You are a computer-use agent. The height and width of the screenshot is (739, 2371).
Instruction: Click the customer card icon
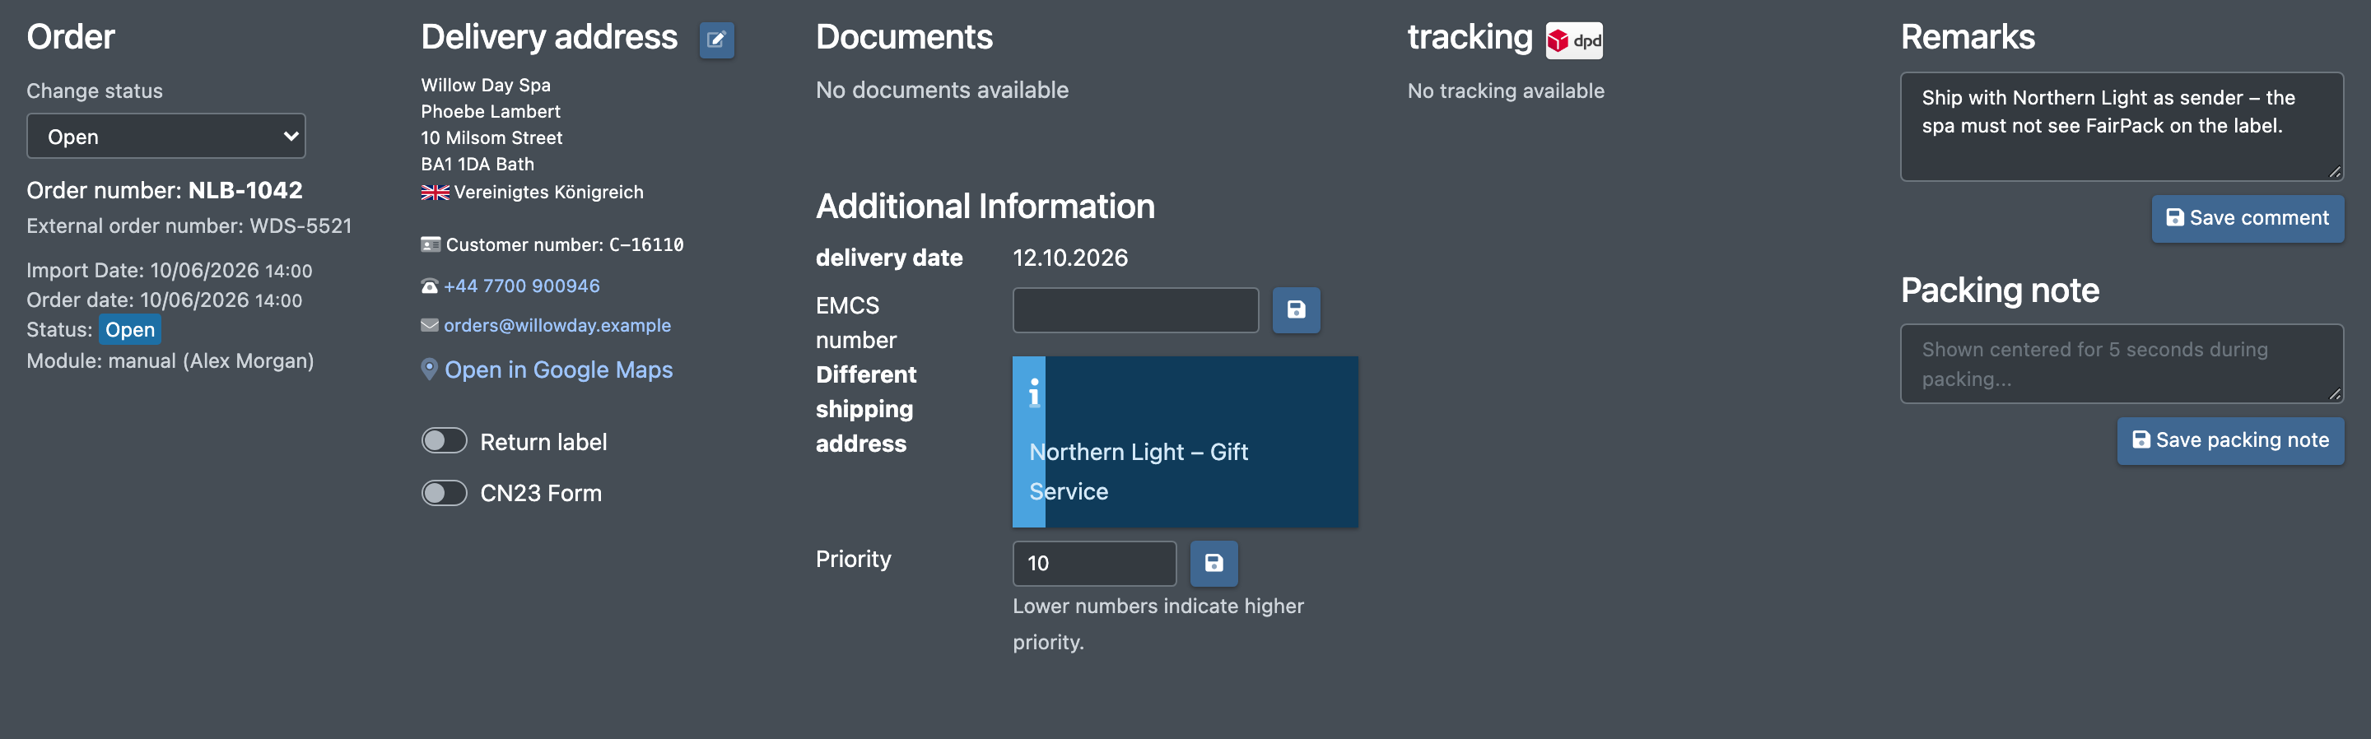431,244
